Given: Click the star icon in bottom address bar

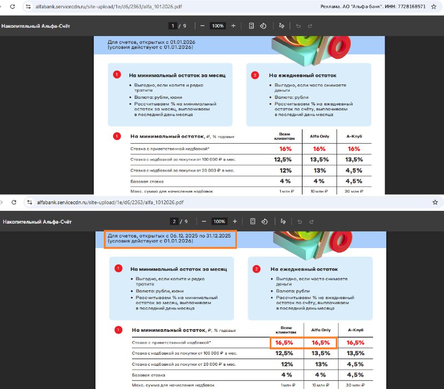Looking at the screenshot, I should [x=435, y=203].
